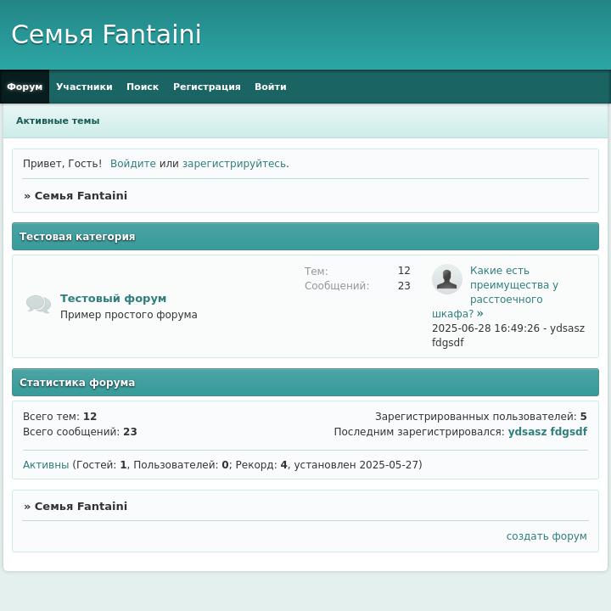Viewport: 611px width, 611px height.
Task: Click the Тестовая категория header
Action: click(77, 237)
